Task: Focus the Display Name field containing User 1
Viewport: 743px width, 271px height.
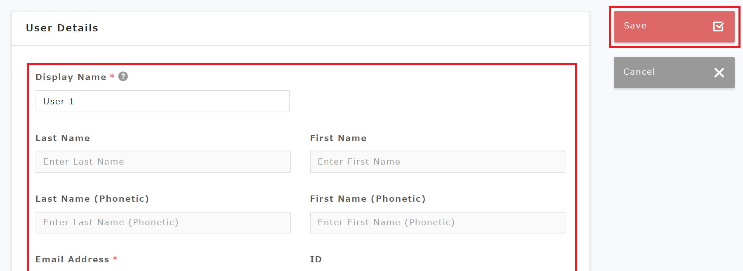Action: pos(163,101)
